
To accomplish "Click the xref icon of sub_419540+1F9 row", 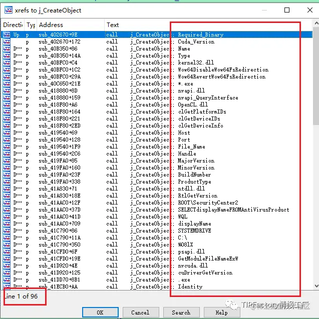I will [x=7, y=146].
